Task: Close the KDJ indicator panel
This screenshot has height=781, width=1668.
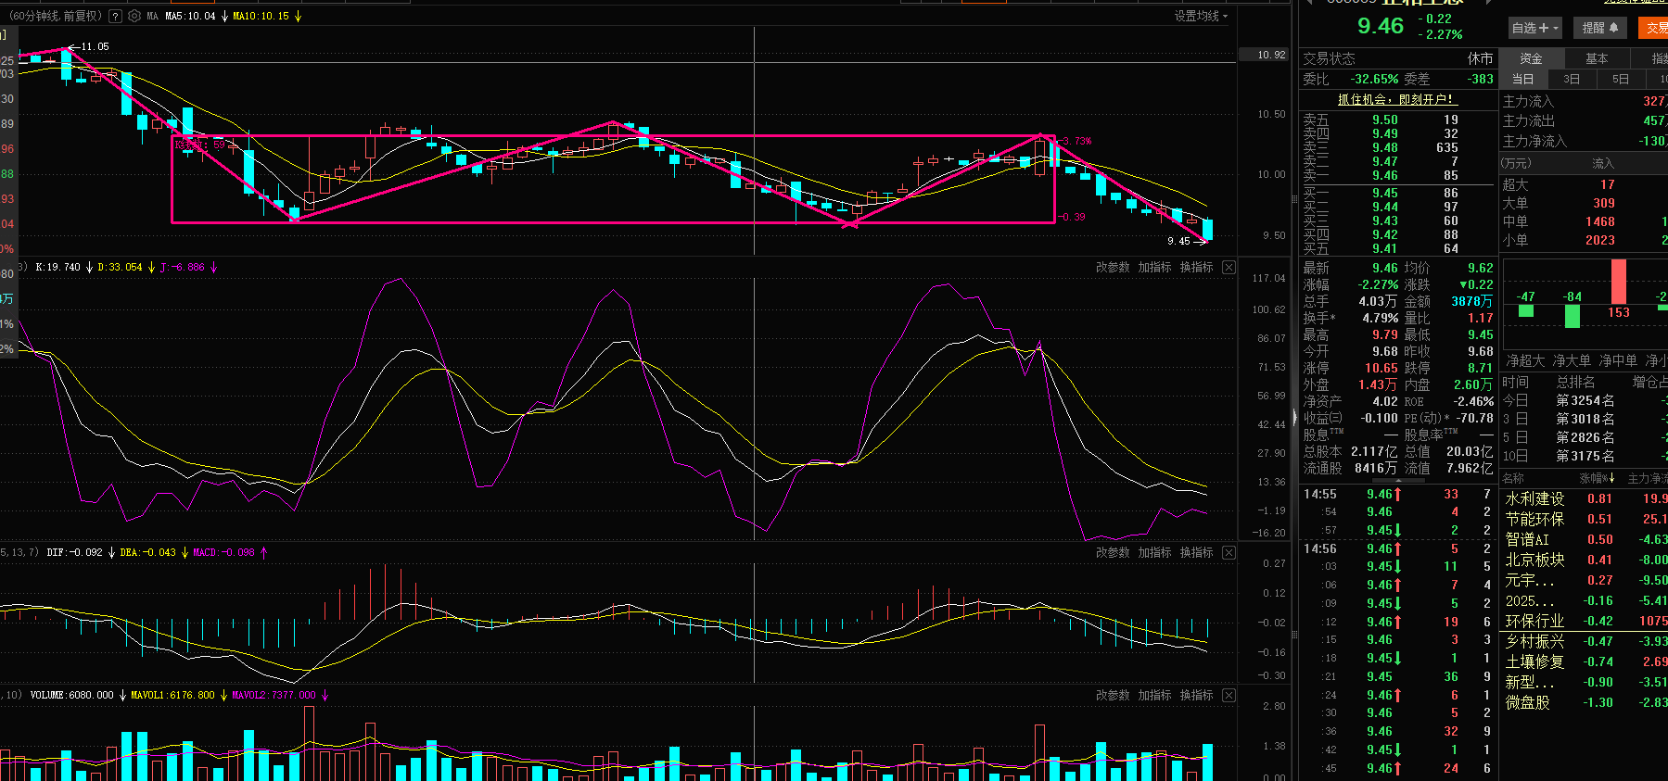Action: point(1229,267)
